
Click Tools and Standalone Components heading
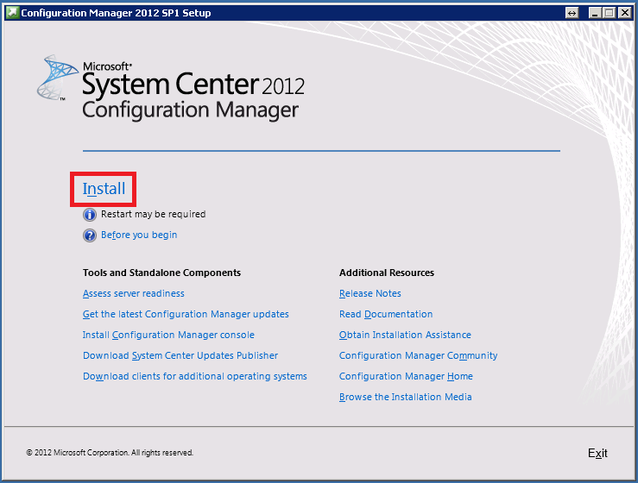click(x=162, y=273)
